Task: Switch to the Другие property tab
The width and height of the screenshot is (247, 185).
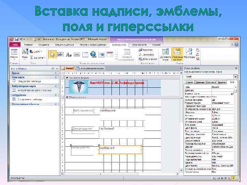Action: tap(222, 82)
